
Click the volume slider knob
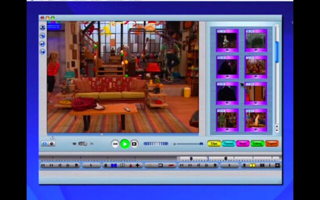point(201,144)
